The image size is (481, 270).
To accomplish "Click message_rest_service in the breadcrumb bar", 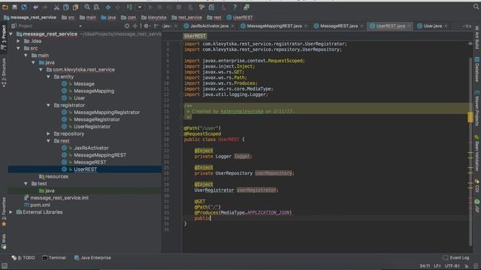I will click(x=30, y=17).
